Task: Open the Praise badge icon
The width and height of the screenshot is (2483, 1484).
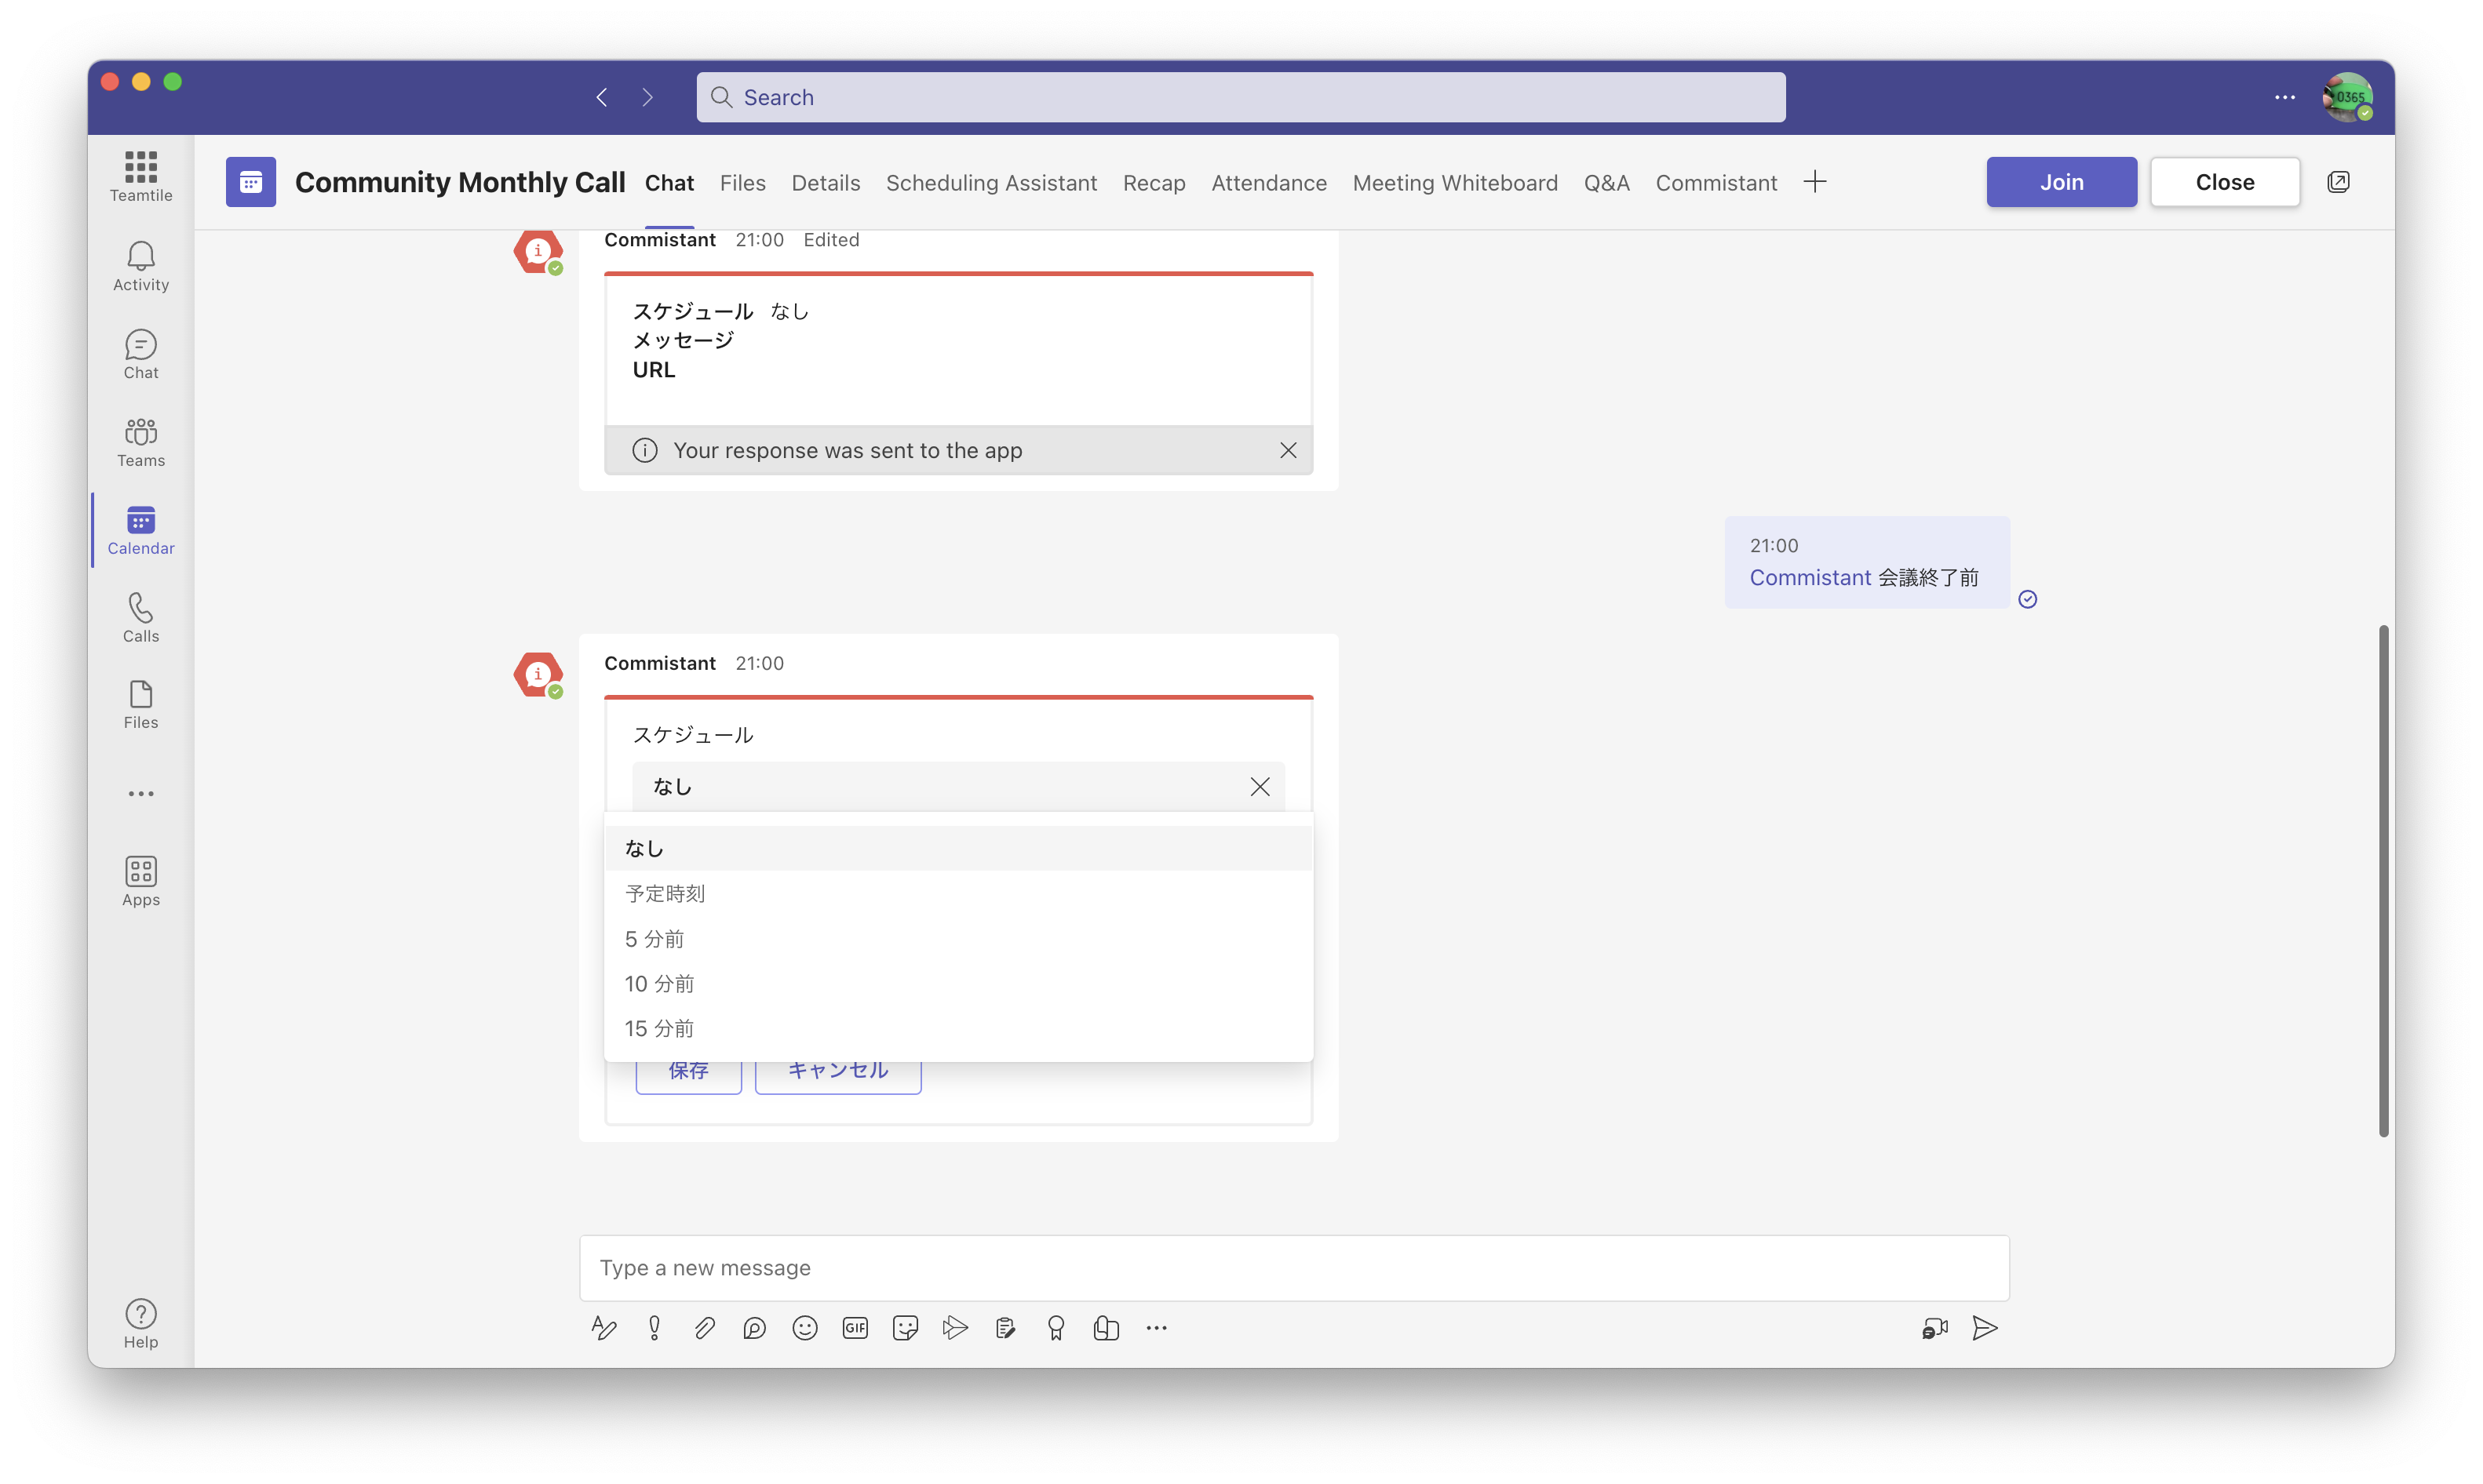Action: (1056, 1328)
